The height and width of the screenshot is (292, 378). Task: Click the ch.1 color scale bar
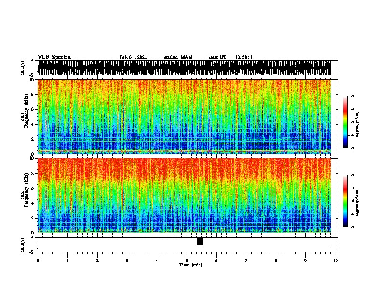(x=346, y=122)
